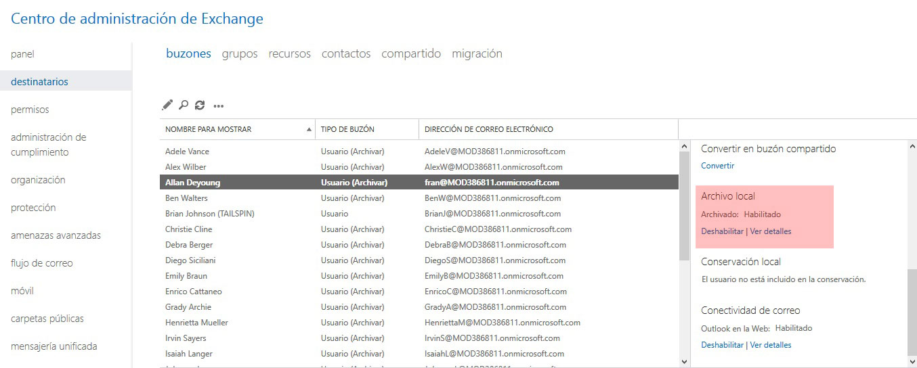
Task: Click scroll-down arrow of details pane
Action: tap(912, 362)
